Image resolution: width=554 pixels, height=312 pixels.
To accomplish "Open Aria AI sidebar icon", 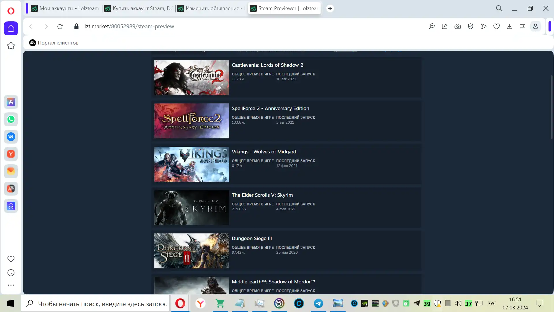I will (11, 102).
